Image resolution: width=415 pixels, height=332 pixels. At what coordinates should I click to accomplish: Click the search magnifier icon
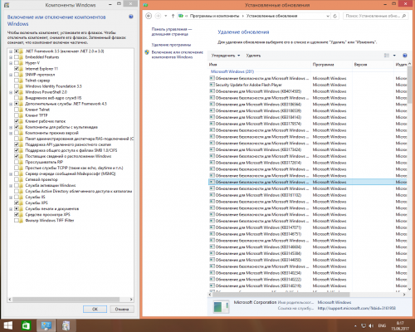(404, 16)
